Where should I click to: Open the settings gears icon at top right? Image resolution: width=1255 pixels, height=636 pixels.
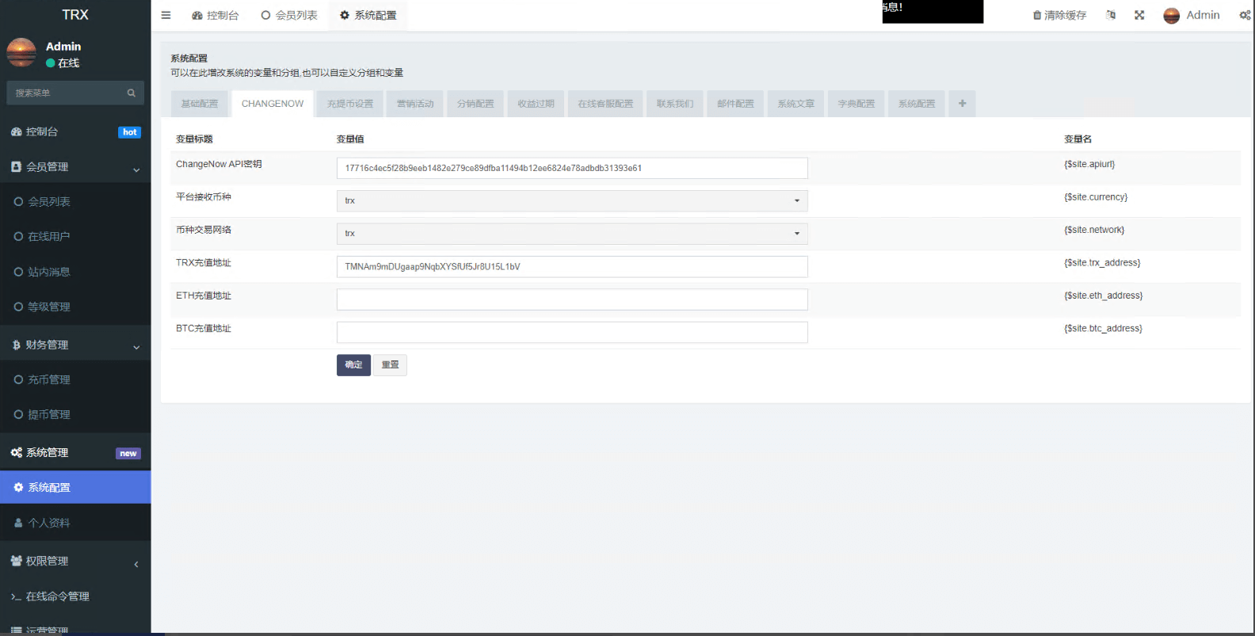pyautogui.click(x=1245, y=15)
